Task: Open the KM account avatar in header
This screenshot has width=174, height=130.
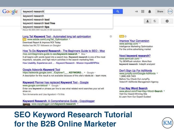Action: click(x=170, y=11)
